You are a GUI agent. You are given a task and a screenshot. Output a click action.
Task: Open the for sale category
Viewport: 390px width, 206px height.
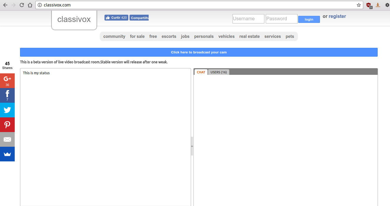point(137,36)
